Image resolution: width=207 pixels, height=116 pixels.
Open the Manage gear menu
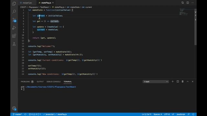[x=14, y=108]
